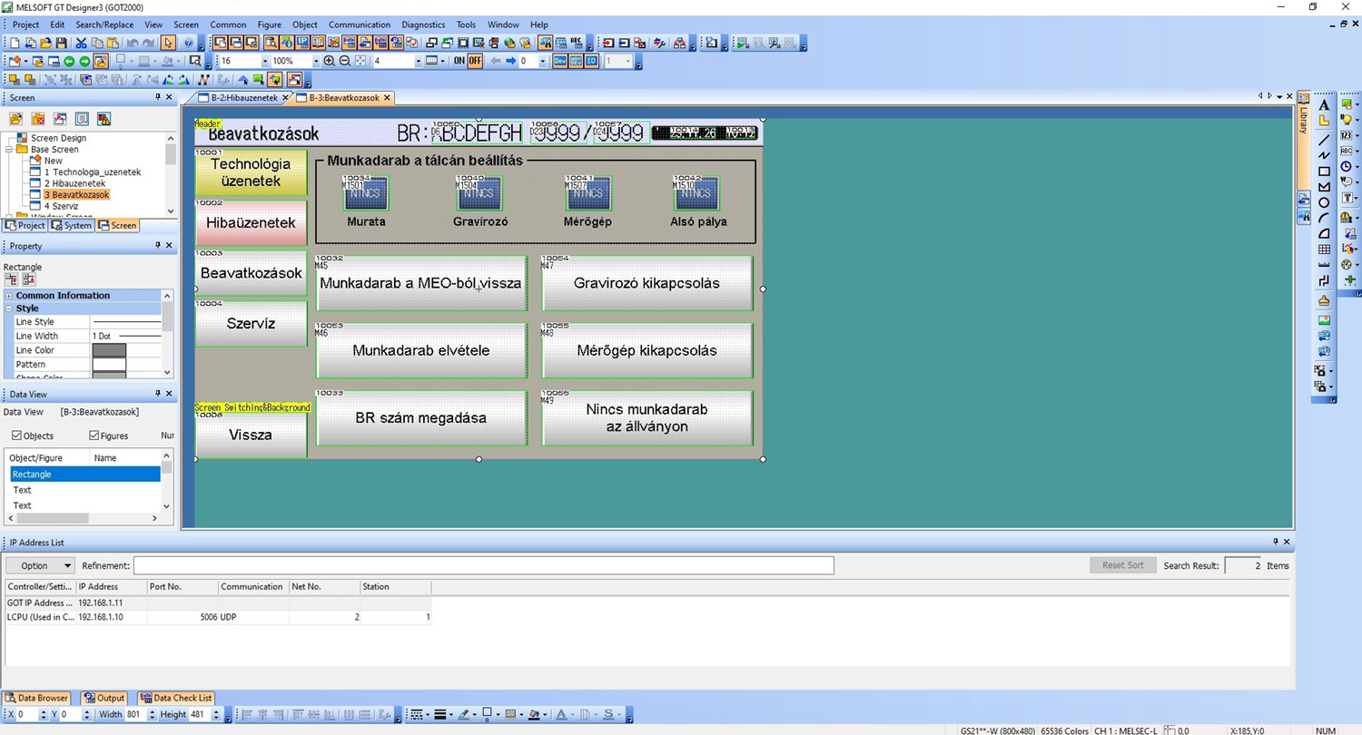
Task: Uncheck the Objects checkbox in Data View
Action: click(x=16, y=436)
